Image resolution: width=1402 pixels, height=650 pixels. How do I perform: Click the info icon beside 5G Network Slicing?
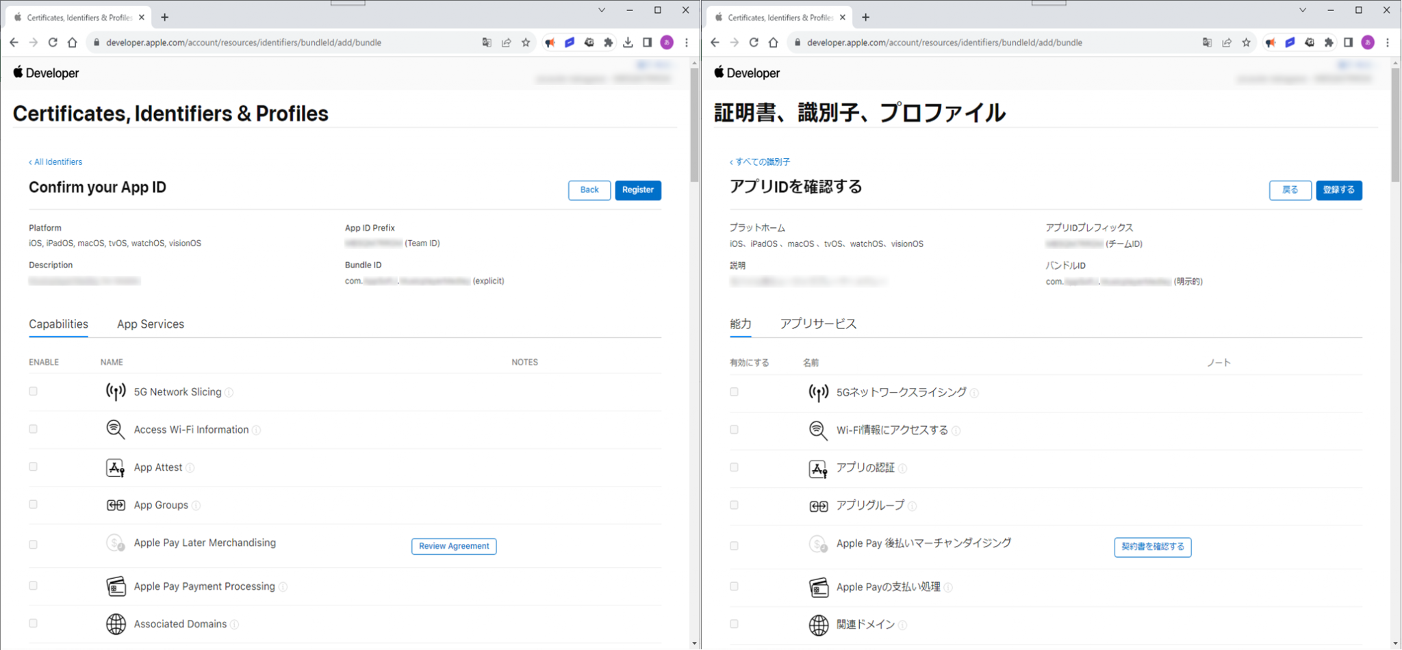[229, 393]
